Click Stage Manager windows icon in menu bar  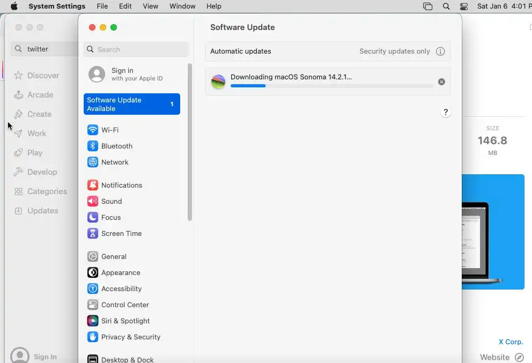point(427,6)
